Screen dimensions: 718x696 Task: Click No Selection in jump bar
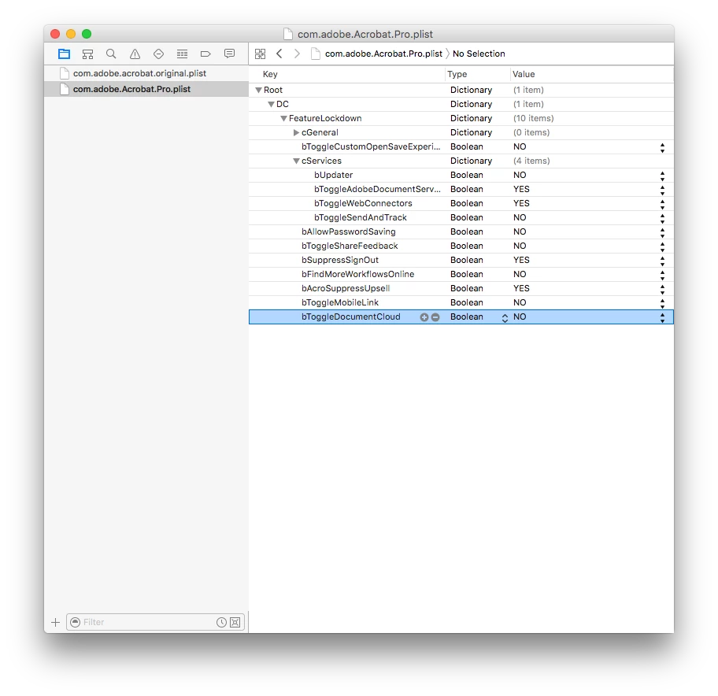(479, 54)
